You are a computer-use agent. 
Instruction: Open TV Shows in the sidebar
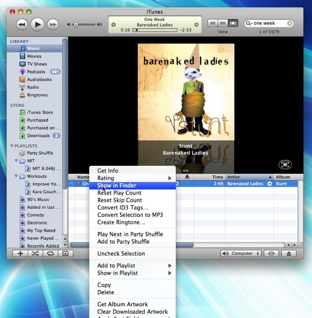(35, 64)
